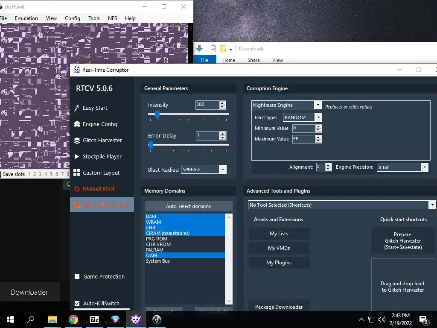Open network status tray icon
437x328 pixels.
click(x=372, y=319)
